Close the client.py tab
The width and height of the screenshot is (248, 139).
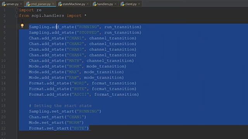139,4
